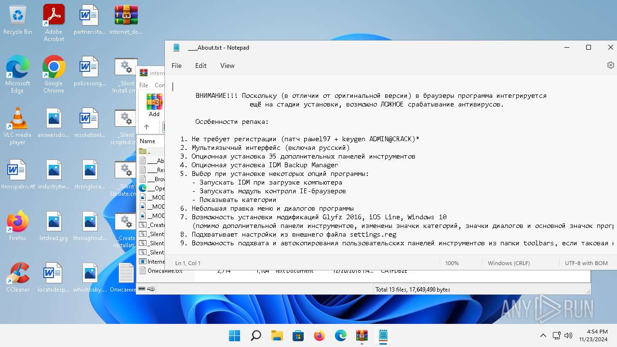Select the _Silent Update.cmd desktop file
The width and height of the screenshot is (617, 347).
coord(124,178)
